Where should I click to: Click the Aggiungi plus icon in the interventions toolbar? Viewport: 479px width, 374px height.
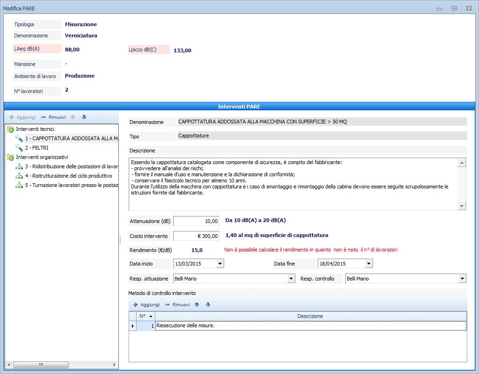(x=12, y=117)
